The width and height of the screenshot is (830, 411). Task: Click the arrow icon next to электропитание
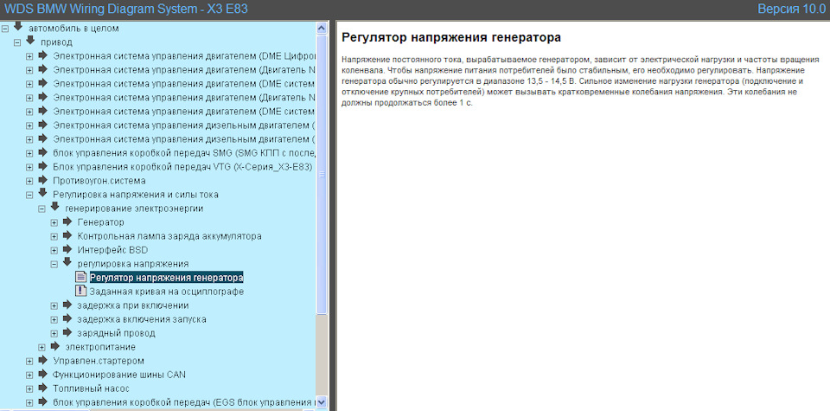click(55, 346)
